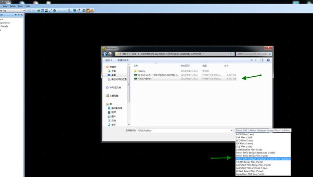Go back in File Import dialog
Image resolution: width=313 pixels, height=177 pixels.
click(105, 54)
